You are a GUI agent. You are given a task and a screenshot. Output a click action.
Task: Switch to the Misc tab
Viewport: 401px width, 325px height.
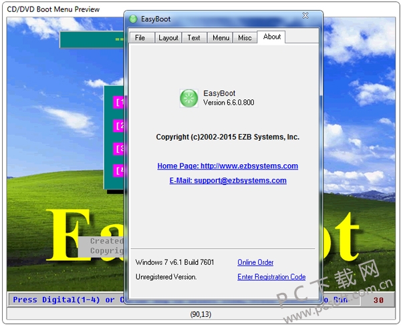pyautogui.click(x=245, y=38)
